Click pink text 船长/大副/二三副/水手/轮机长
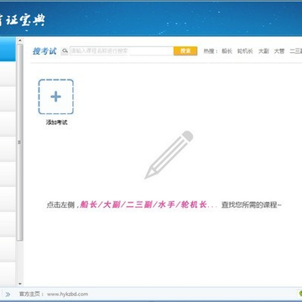This screenshot has width=302, height=302. pyautogui.click(x=143, y=205)
